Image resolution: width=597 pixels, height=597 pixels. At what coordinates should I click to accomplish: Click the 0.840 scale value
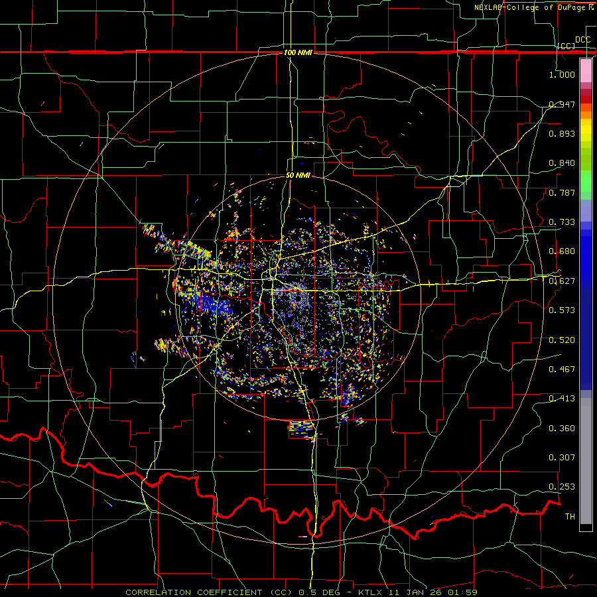click(x=562, y=163)
